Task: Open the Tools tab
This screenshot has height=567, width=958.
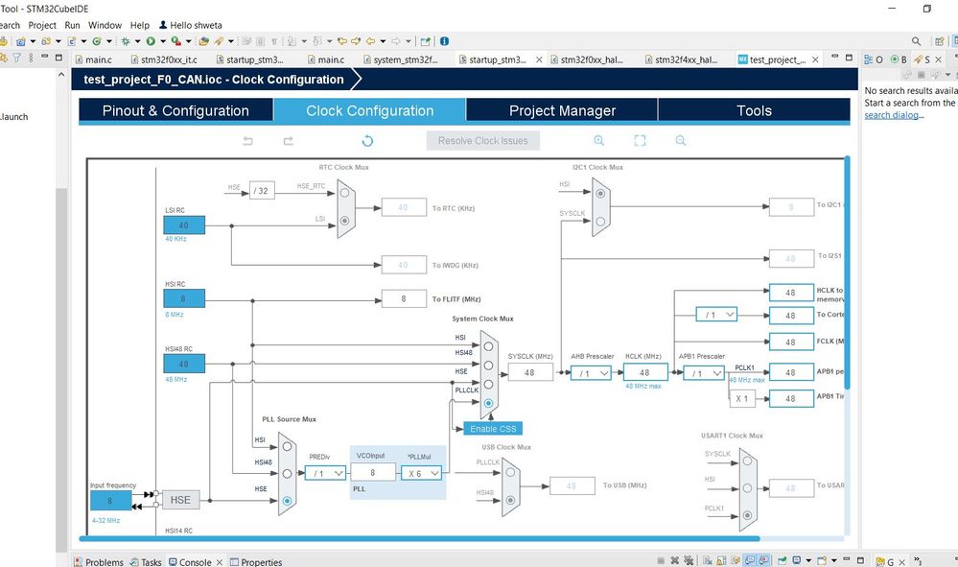Action: (754, 110)
